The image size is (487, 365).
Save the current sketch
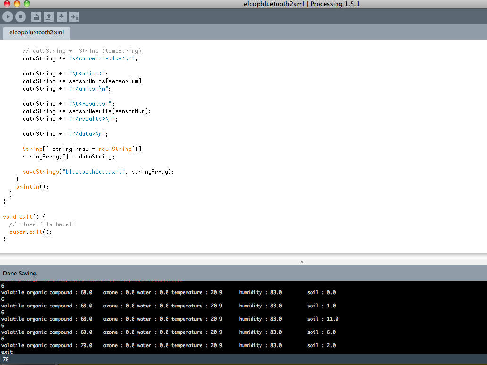(61, 17)
